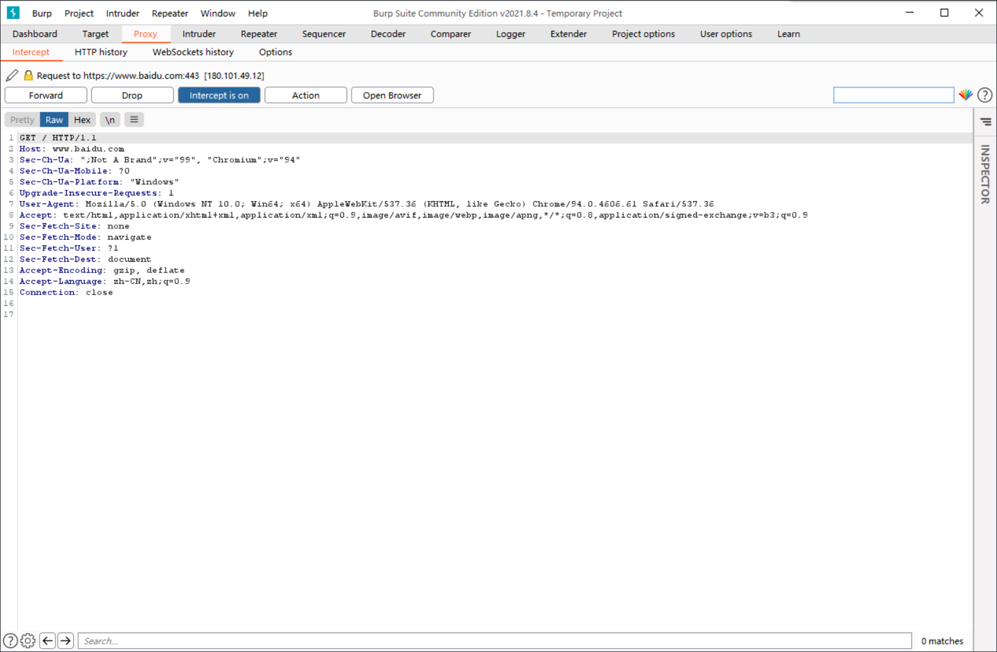Go to next search match arrow
This screenshot has width=997, height=652.
[66, 641]
